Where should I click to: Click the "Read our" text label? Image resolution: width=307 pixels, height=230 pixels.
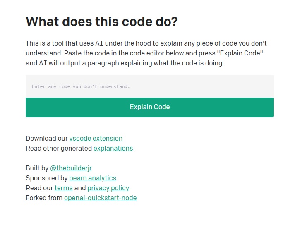[x=39, y=188]
